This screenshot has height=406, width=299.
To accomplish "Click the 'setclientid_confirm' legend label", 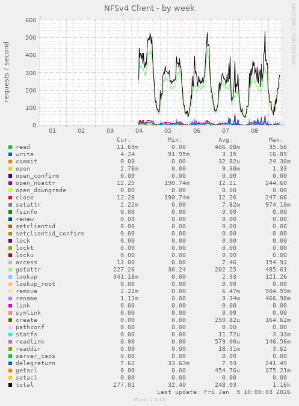I will point(50,234).
